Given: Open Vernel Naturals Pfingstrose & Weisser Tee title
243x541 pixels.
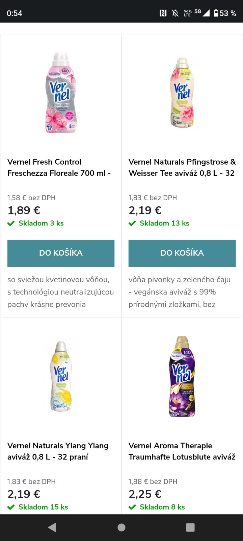Looking at the screenshot, I should pyautogui.click(x=182, y=167).
